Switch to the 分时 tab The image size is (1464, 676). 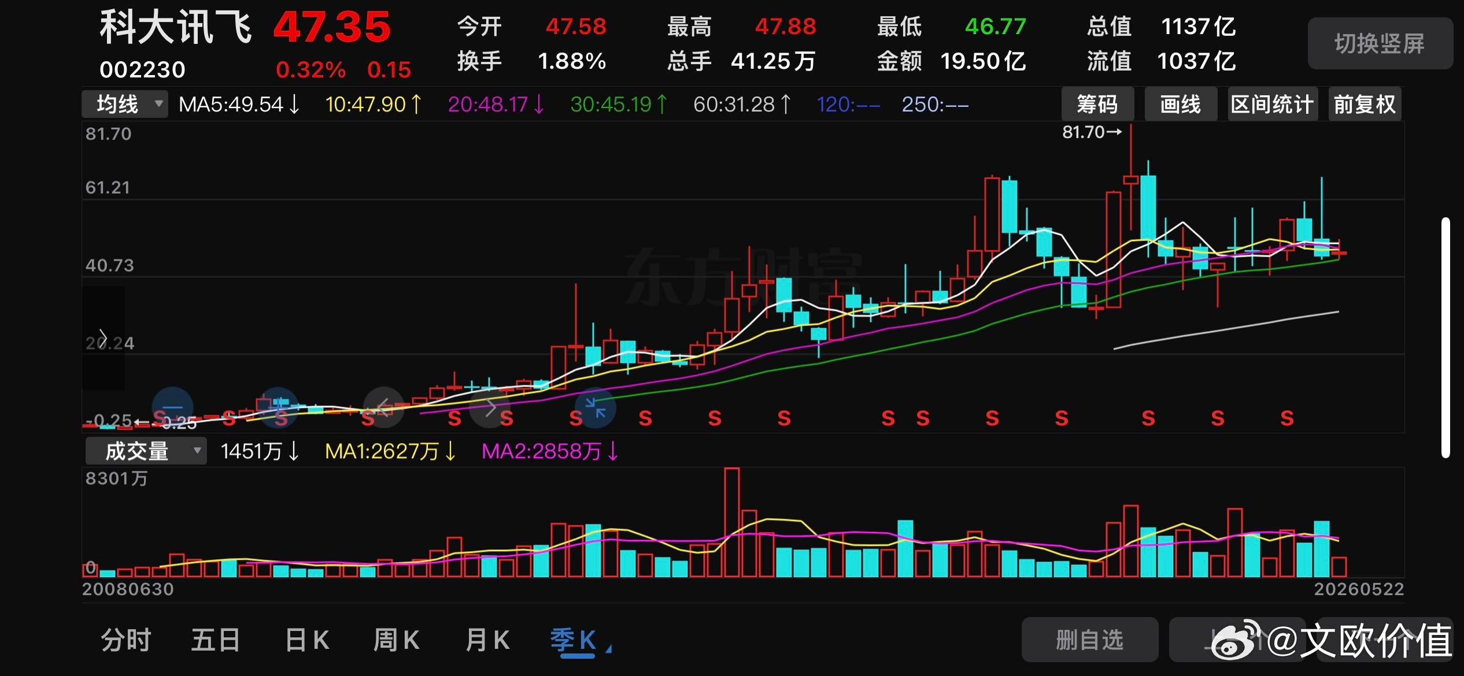click(126, 640)
